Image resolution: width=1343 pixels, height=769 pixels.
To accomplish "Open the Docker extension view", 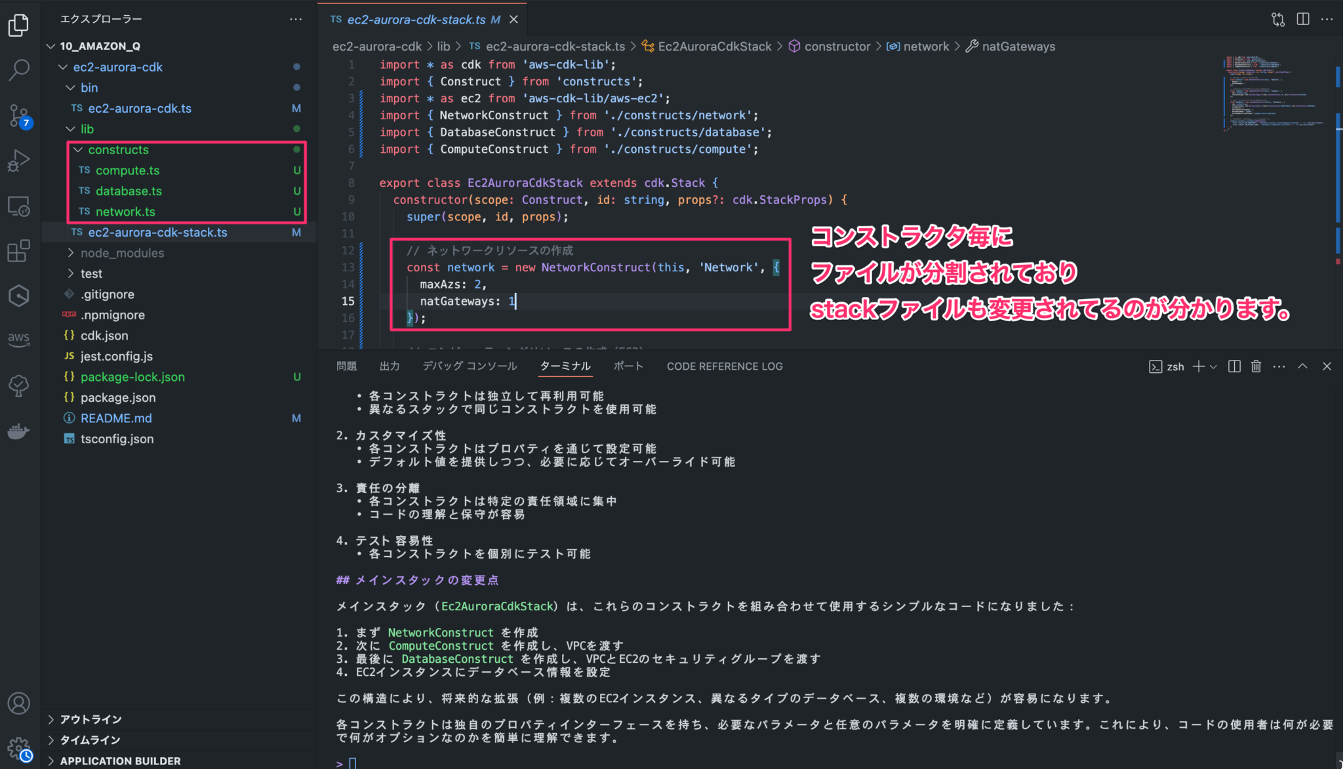I will coord(19,431).
